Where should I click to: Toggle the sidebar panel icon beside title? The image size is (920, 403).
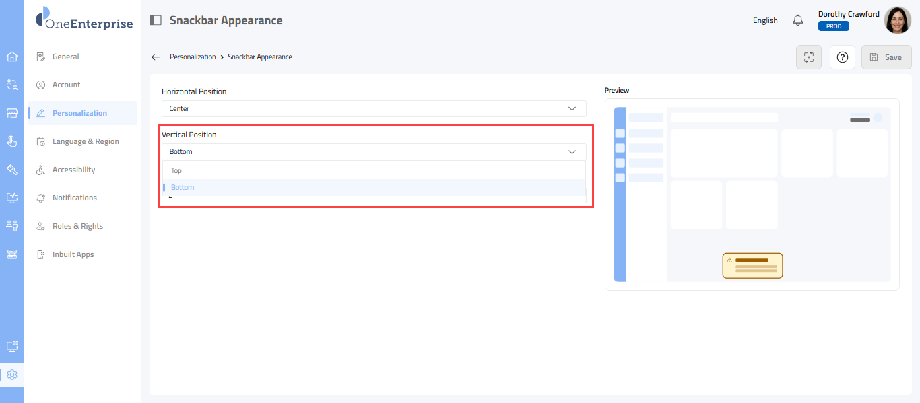coord(156,20)
